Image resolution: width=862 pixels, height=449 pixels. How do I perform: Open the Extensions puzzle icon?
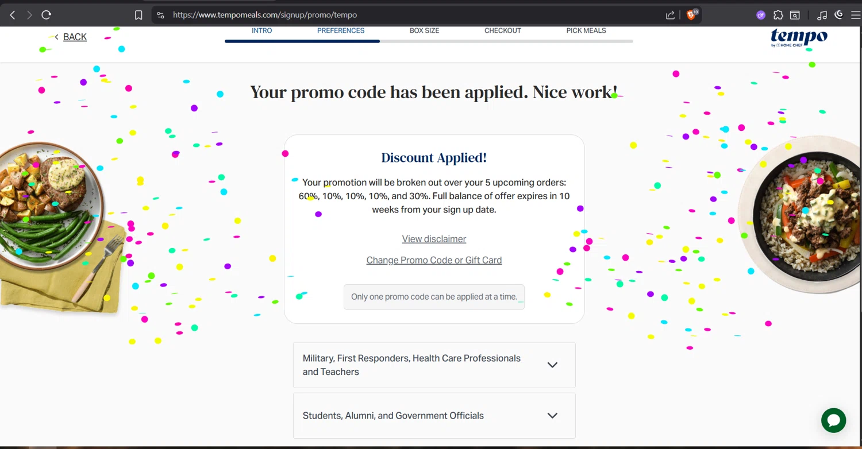pyautogui.click(x=778, y=16)
